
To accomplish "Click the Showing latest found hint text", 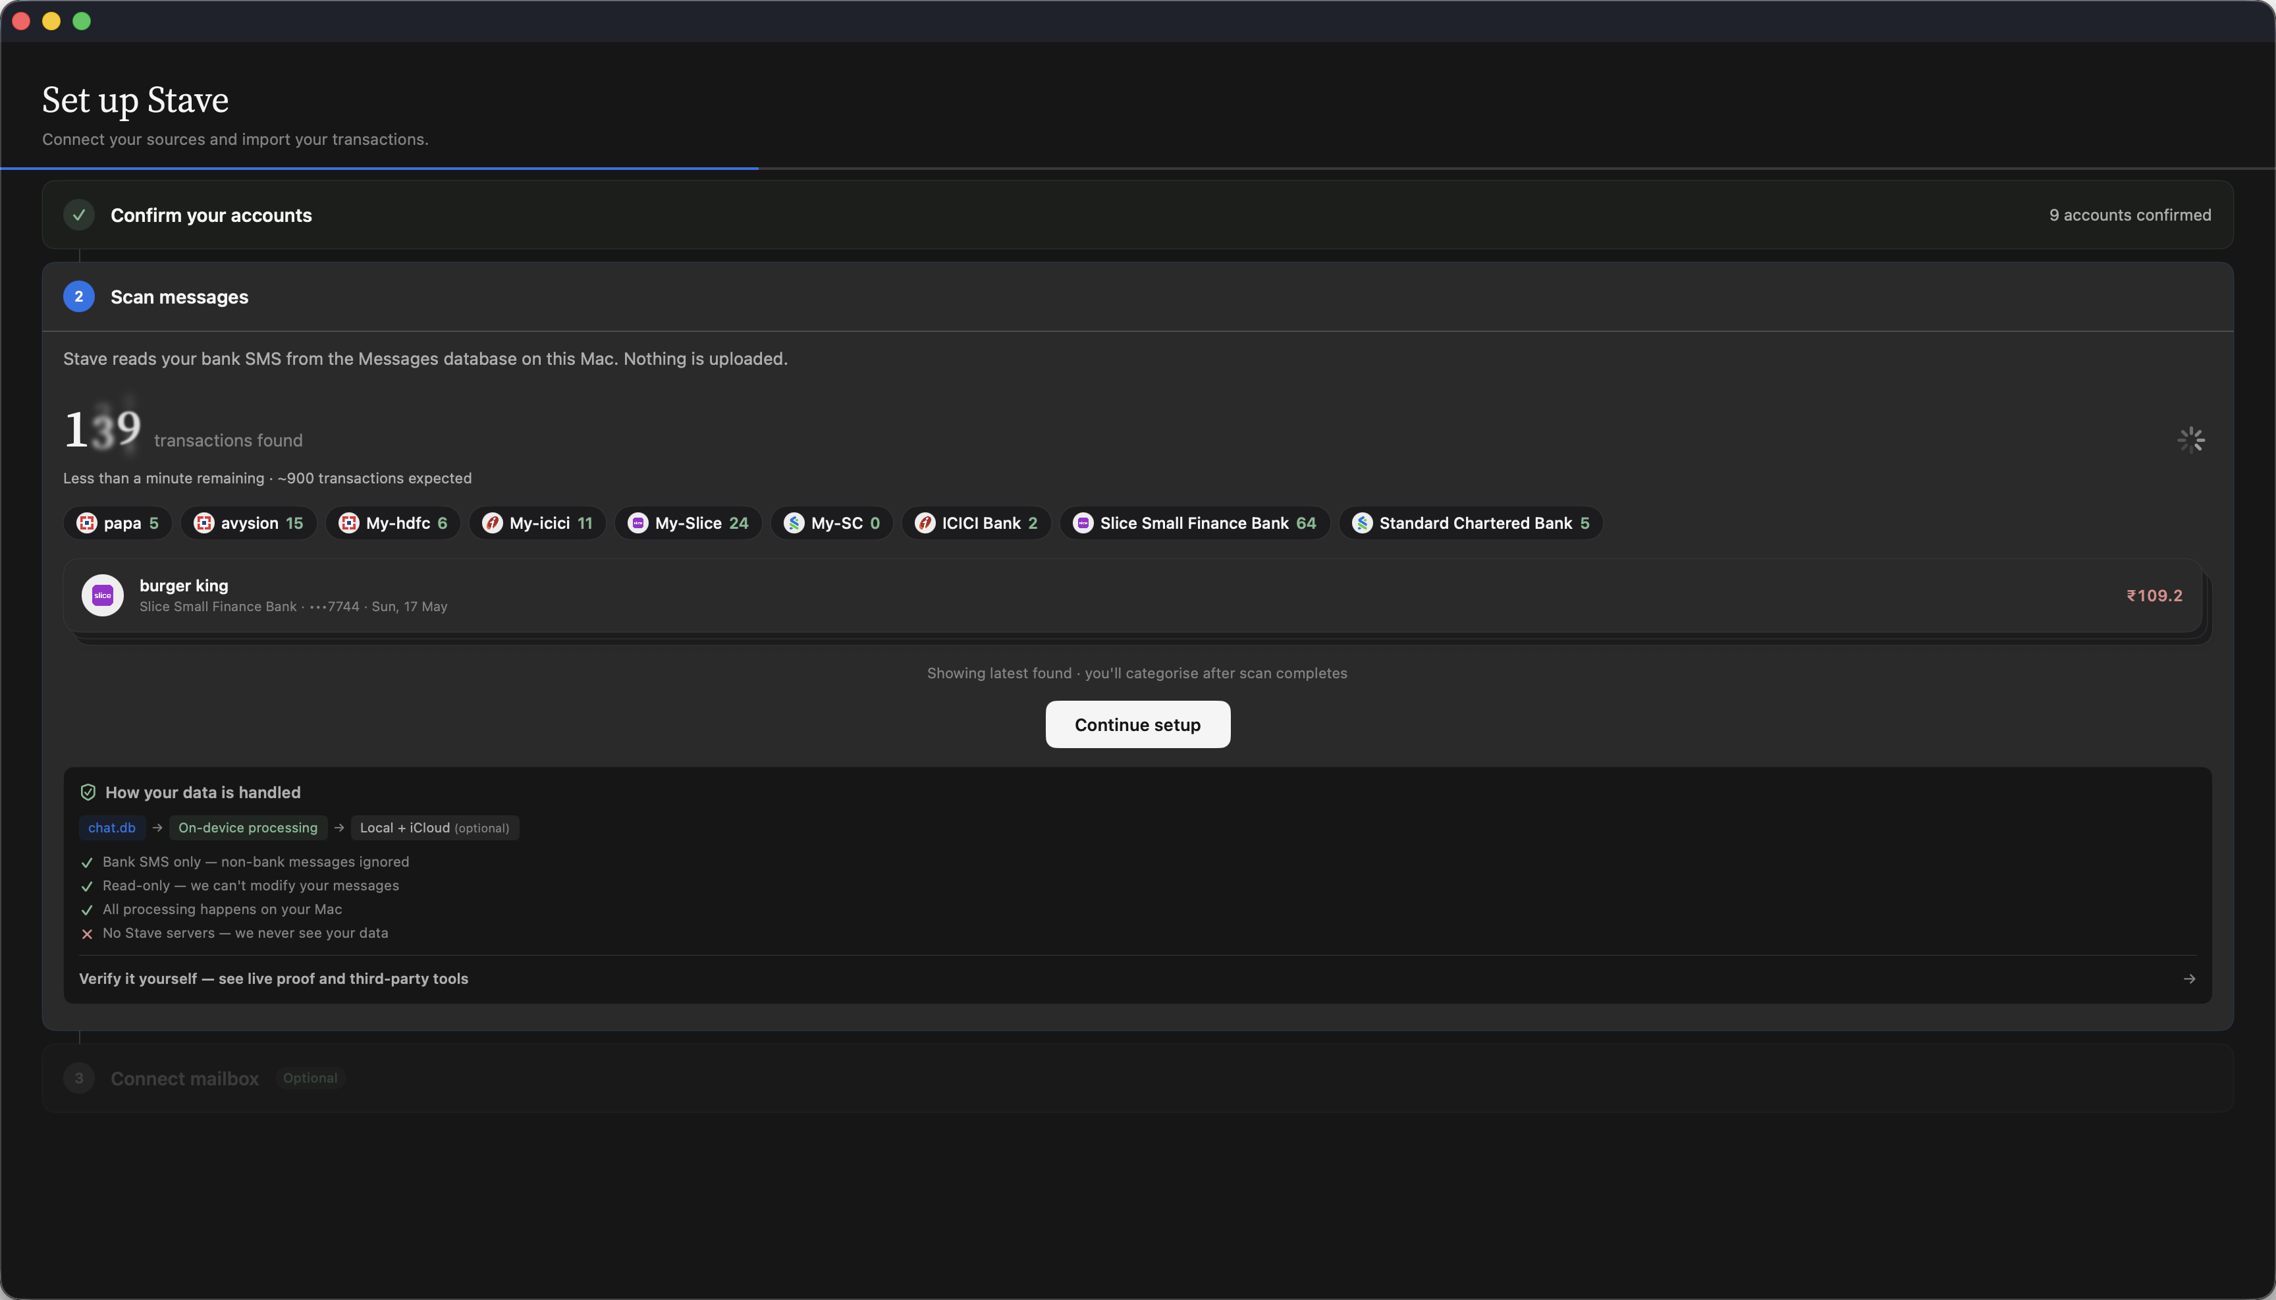I will pyautogui.click(x=1137, y=673).
